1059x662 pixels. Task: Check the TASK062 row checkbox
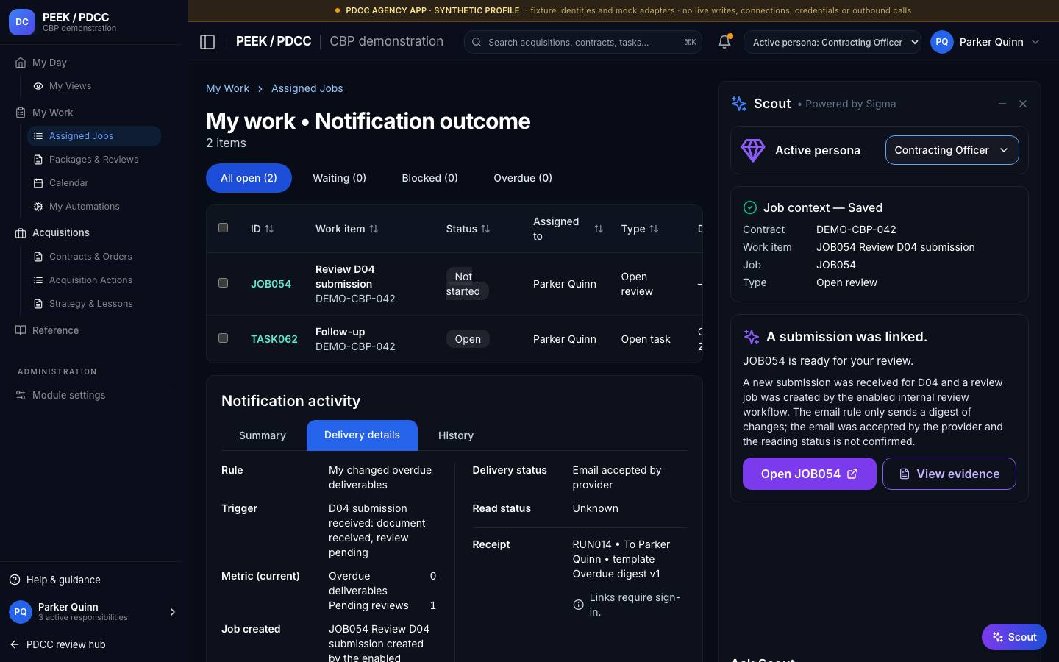(224, 338)
